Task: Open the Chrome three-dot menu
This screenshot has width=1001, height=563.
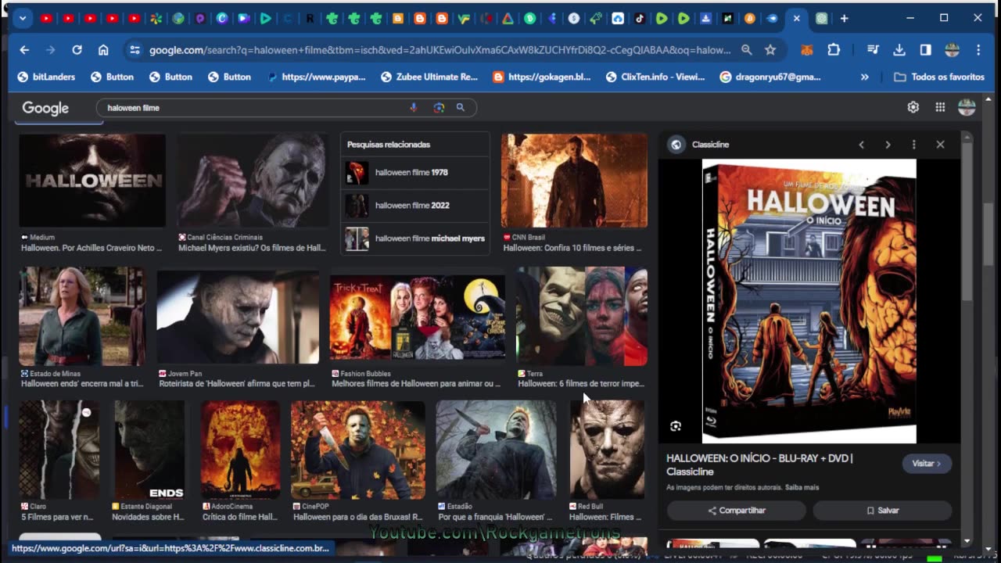Action: (x=978, y=50)
